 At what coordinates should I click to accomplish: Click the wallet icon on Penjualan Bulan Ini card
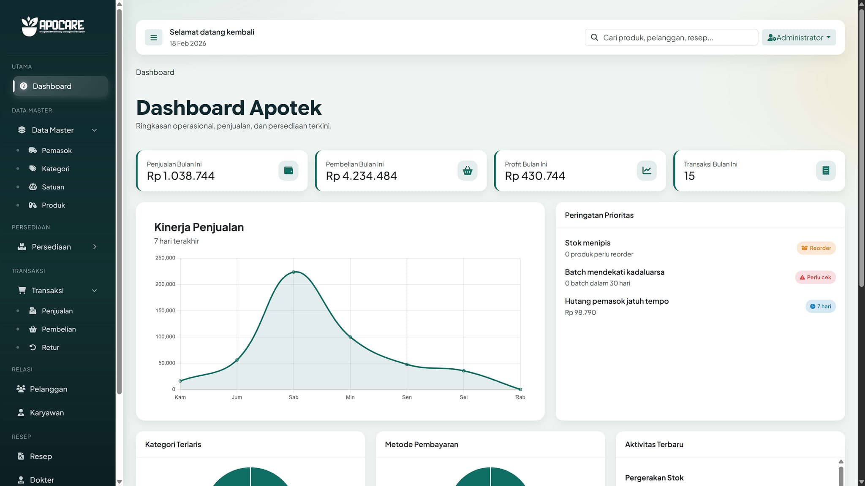288,170
